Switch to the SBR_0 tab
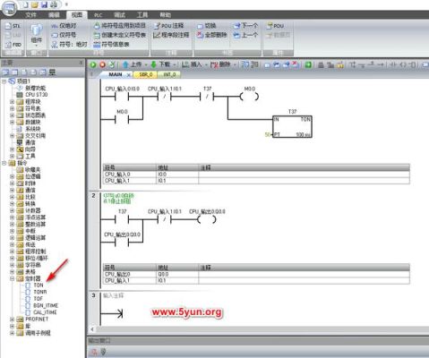This screenshot has height=358, width=429. tap(146, 74)
